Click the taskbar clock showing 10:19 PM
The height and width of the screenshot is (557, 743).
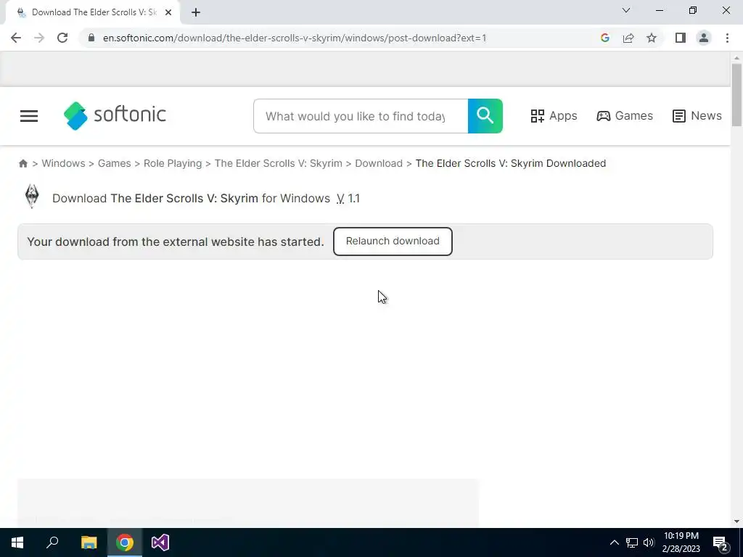pos(681,542)
